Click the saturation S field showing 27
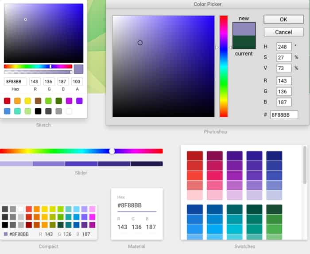310x254 pixels. pos(284,57)
